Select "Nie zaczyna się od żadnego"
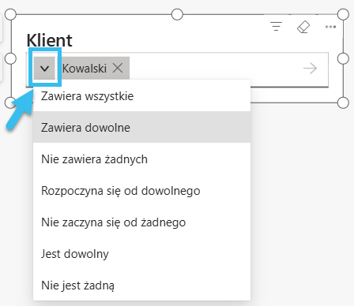354x306 pixels. point(141,222)
